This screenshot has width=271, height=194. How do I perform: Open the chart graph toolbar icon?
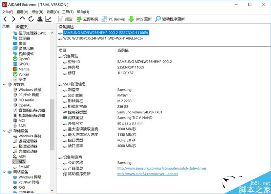[x=48, y=19]
